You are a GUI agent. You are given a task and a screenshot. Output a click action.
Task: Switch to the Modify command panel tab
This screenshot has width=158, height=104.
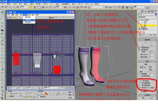point(142,11)
